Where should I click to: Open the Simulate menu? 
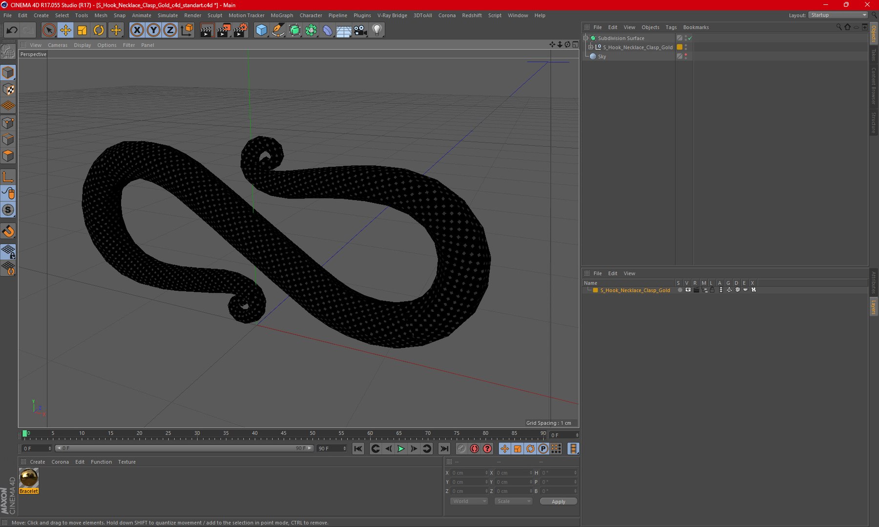167,16
